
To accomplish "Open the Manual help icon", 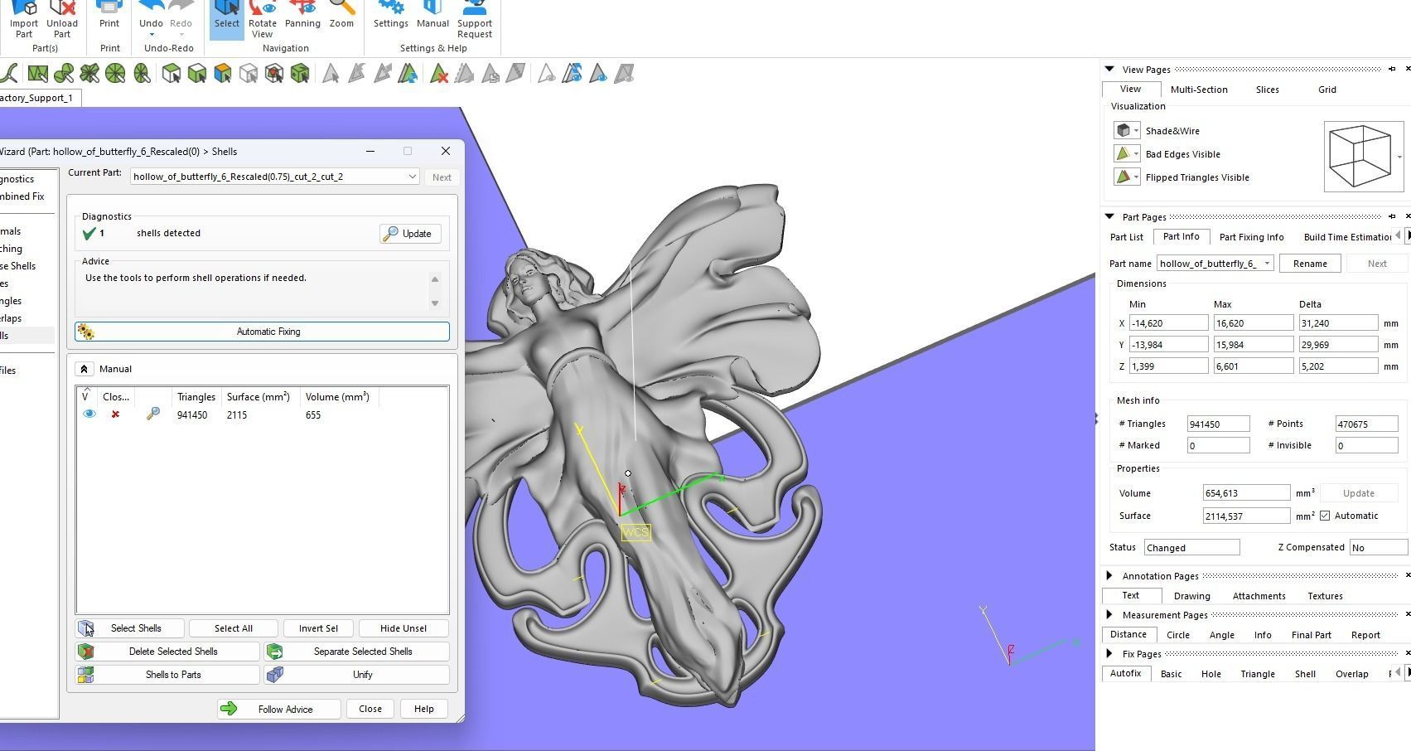I will 432,8.
